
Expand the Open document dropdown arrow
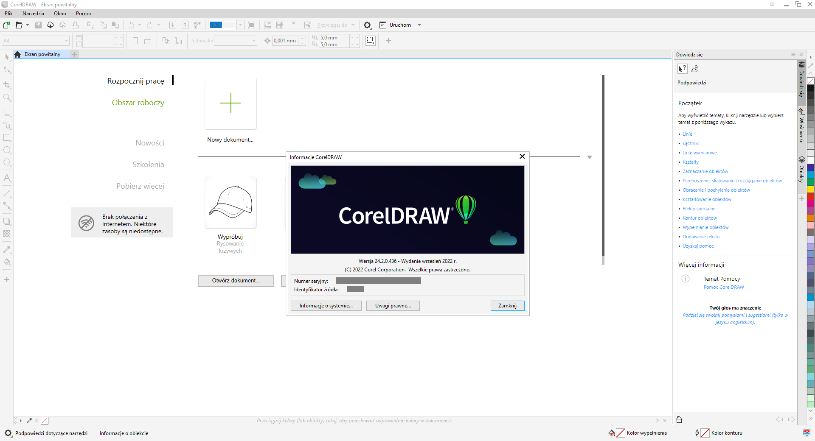point(28,25)
